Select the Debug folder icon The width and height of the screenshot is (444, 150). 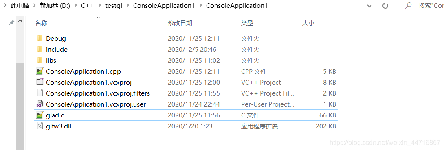point(40,38)
